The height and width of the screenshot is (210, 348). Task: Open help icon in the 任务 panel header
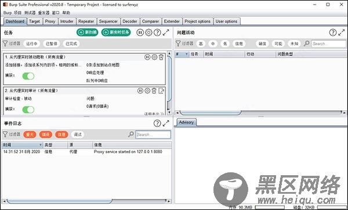[x=157, y=32]
